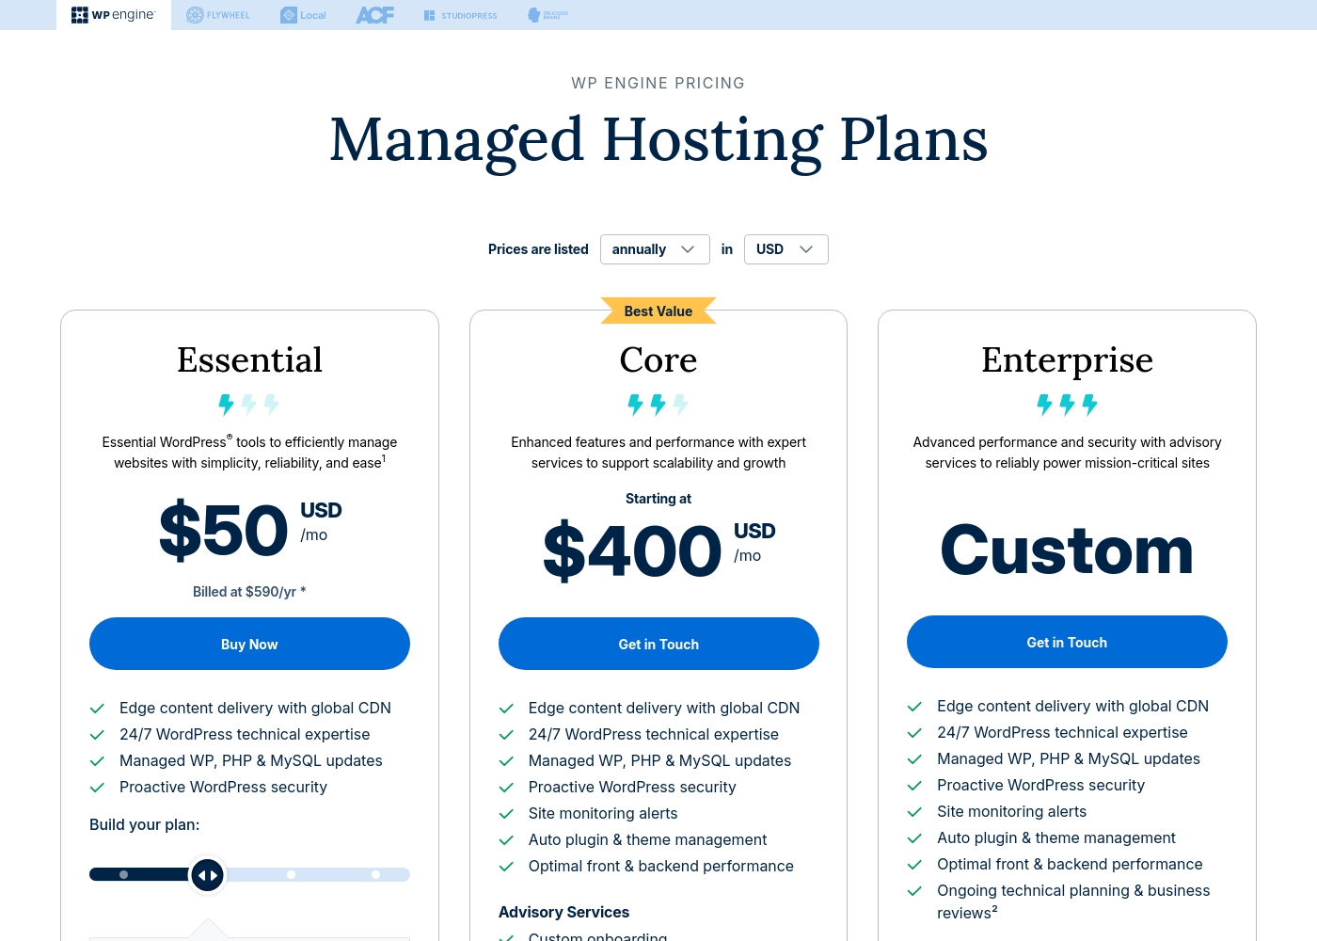This screenshot has width=1317, height=941.
Task: Switch to the Flywheel brand tab
Action: pyautogui.click(x=218, y=15)
